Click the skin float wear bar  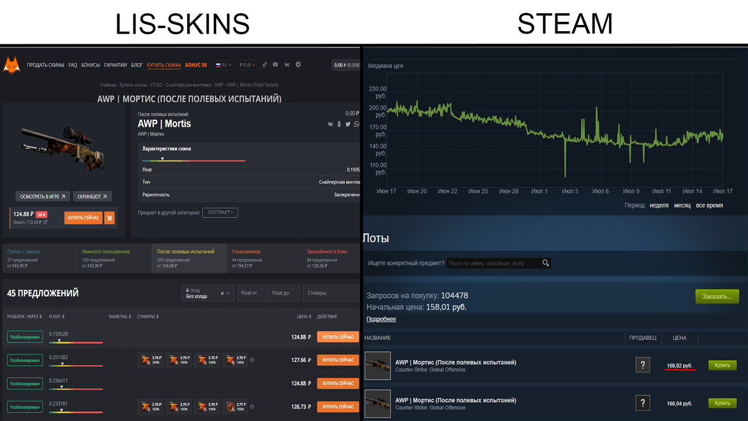click(x=194, y=160)
